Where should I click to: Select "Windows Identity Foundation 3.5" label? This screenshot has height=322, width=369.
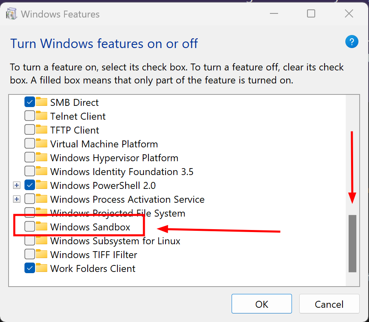click(x=122, y=172)
